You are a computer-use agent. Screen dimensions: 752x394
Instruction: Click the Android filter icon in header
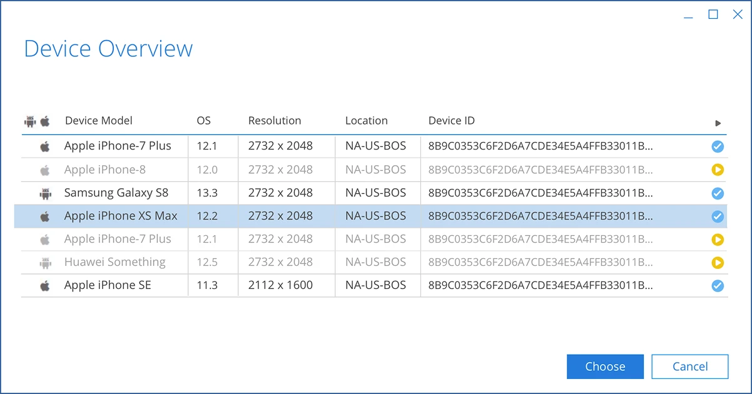tap(30, 121)
